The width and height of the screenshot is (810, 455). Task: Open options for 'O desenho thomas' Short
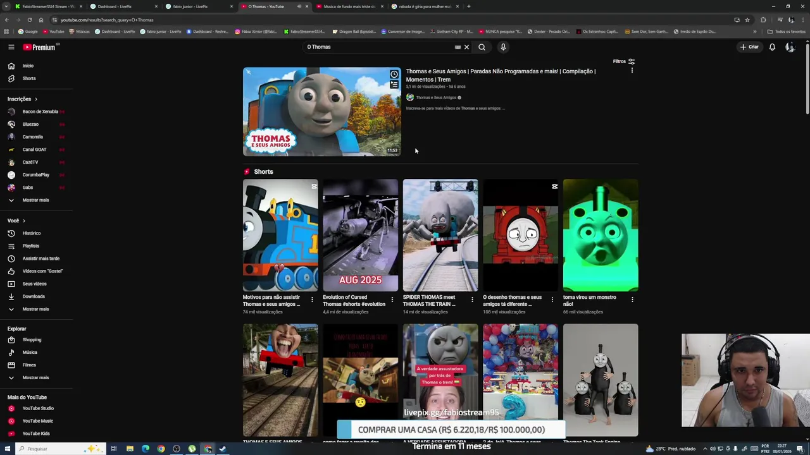552,300
